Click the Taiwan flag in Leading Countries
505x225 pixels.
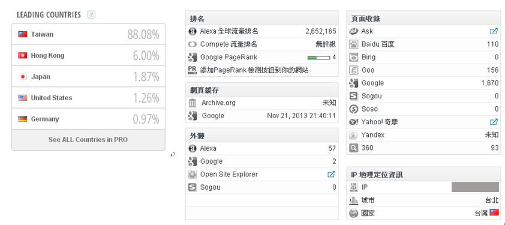tap(23, 34)
